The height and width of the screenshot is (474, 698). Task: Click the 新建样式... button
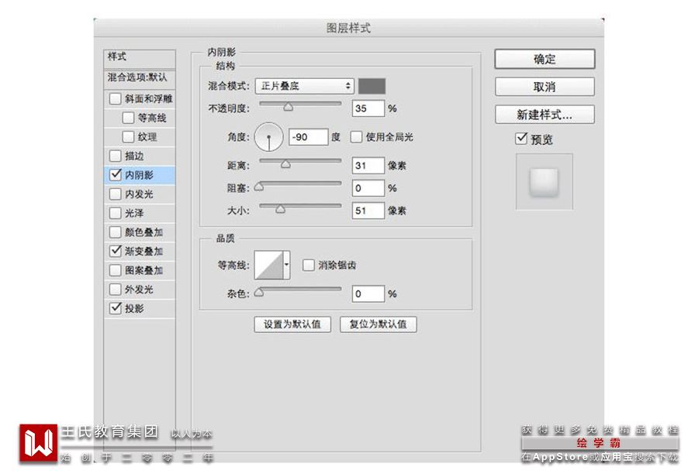click(544, 115)
